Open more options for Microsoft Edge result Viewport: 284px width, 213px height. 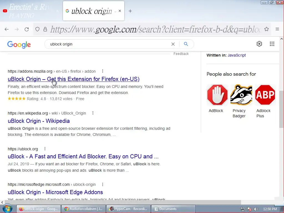click(x=103, y=184)
